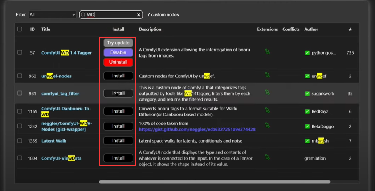Screen dimensions: 375x191
Task: Sort by the Extensions column header
Action: point(268,29)
